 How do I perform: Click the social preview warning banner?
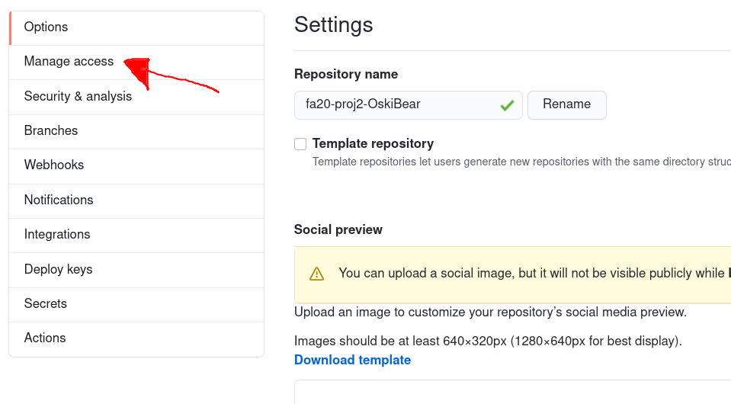pos(512,275)
